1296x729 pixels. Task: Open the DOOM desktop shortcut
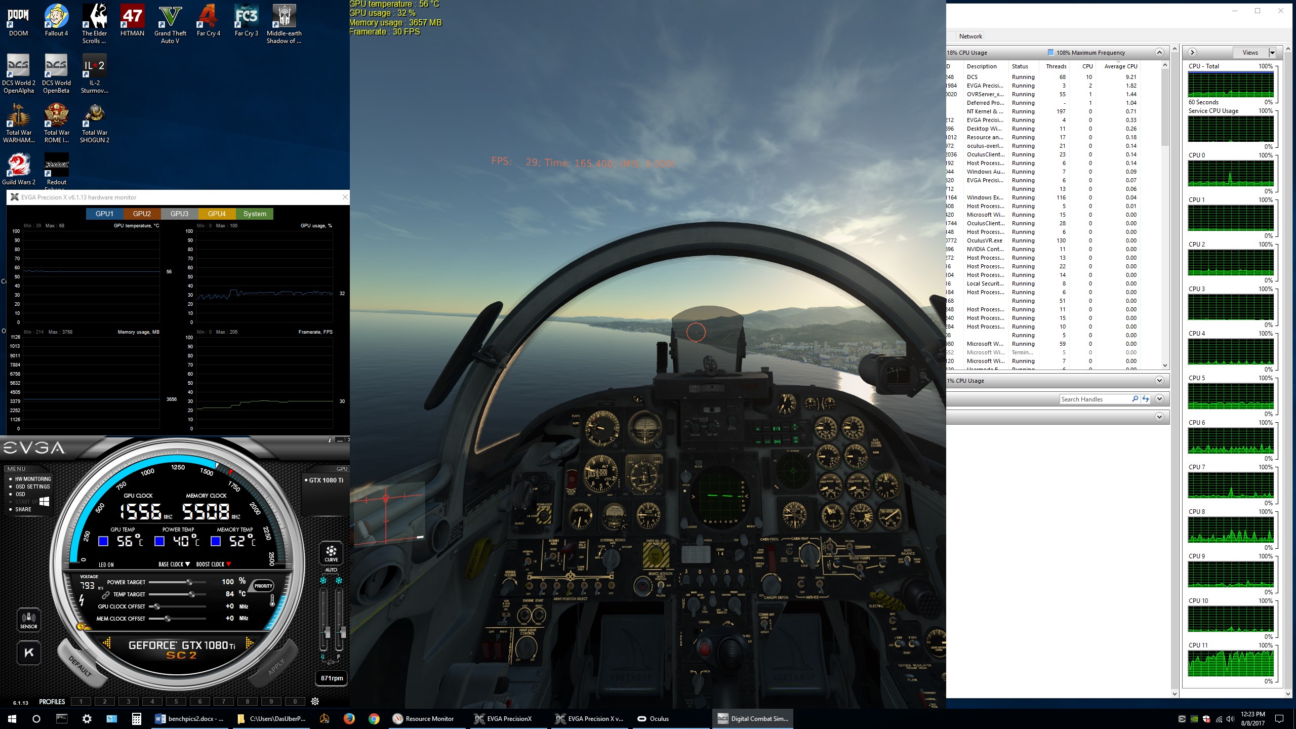click(18, 20)
